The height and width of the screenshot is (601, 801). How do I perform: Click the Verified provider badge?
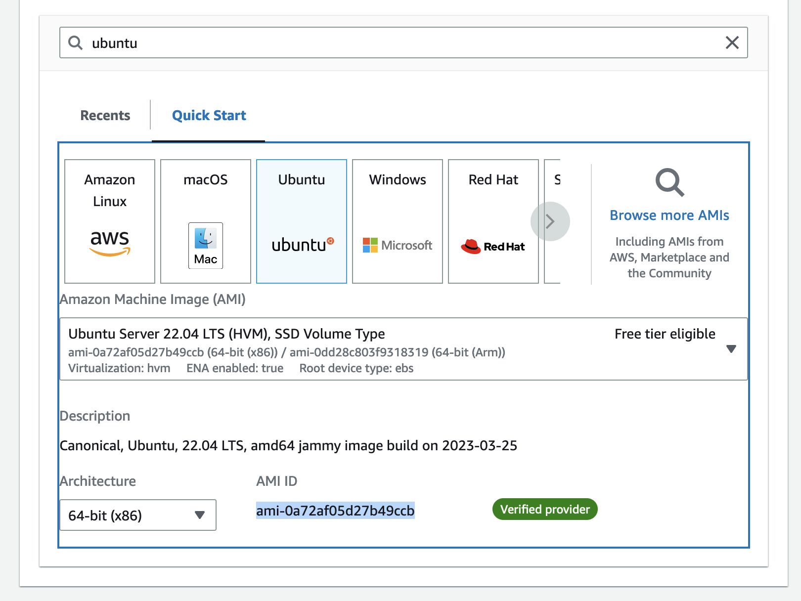coord(545,509)
